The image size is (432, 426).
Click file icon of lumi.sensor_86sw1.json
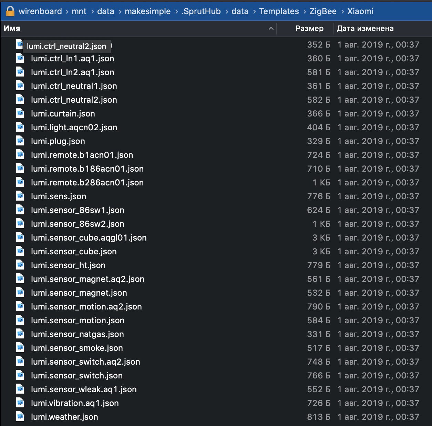[20, 210]
